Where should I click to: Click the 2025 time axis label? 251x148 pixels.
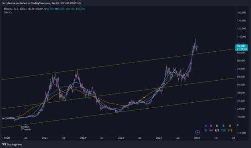tap(197, 138)
